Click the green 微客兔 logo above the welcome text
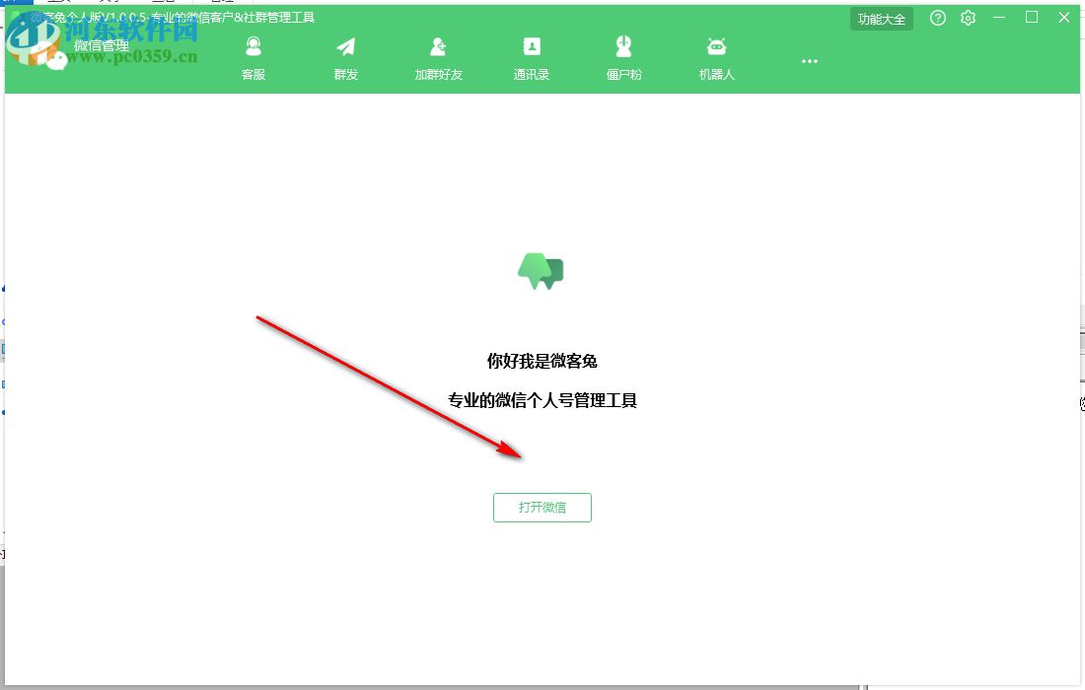Image resolution: width=1085 pixels, height=690 pixels. point(541,271)
